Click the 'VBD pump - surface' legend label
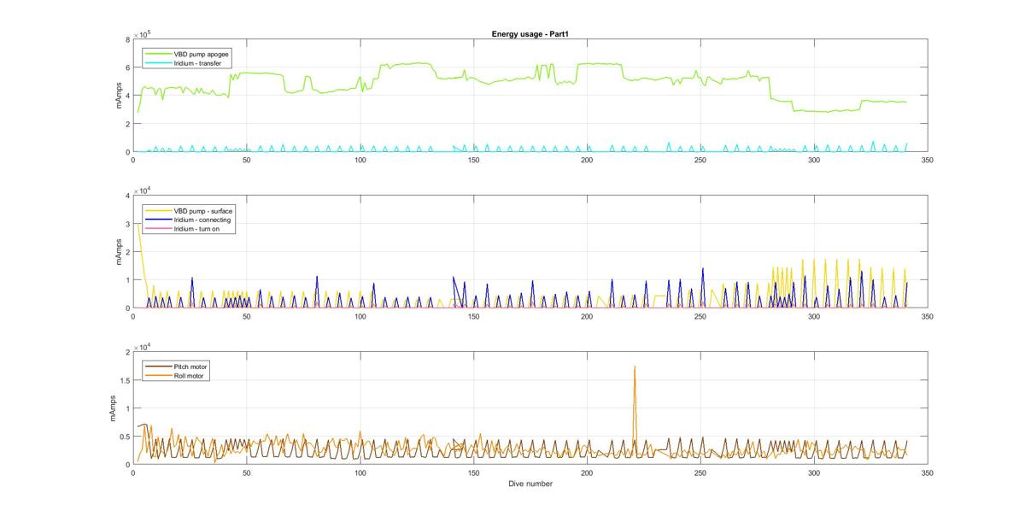The image size is (1025, 522). coord(202,210)
